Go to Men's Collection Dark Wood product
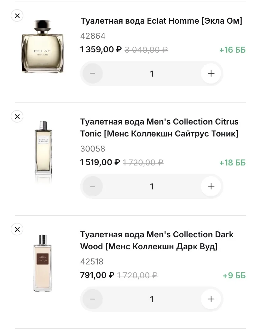The height and width of the screenshot is (330, 261). point(157,240)
